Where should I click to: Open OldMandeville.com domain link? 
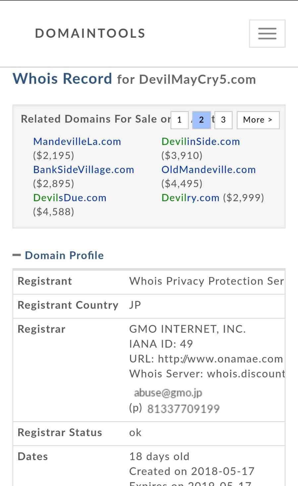pyautogui.click(x=208, y=170)
